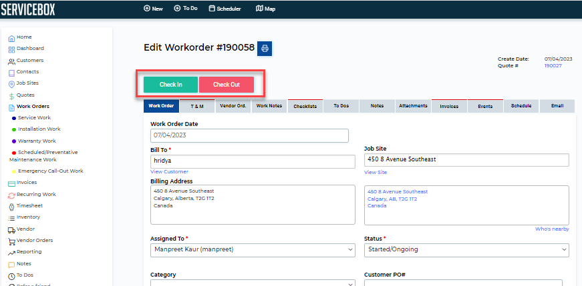The height and width of the screenshot is (286, 582).
Task: Select Installation Work in sidebar
Action: [39, 129]
